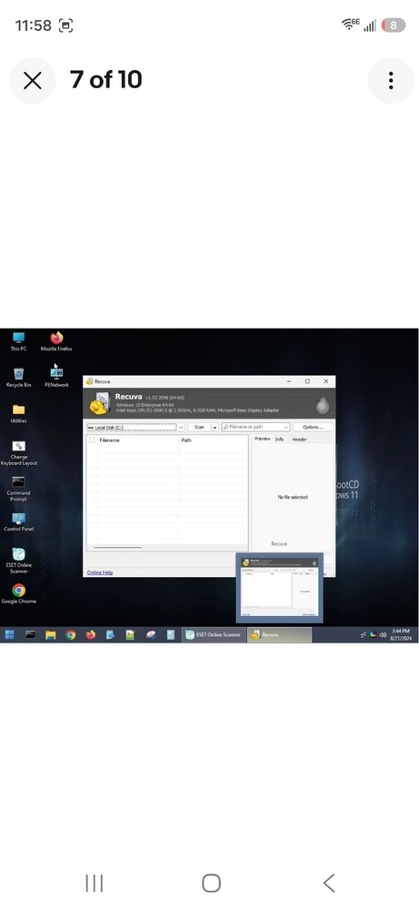Open File Explorer from the taskbar
The image size is (419, 910).
coord(50,635)
